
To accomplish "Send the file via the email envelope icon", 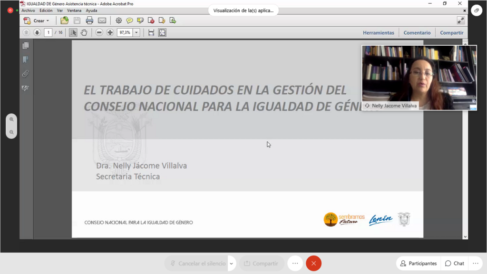I will 102,20.
